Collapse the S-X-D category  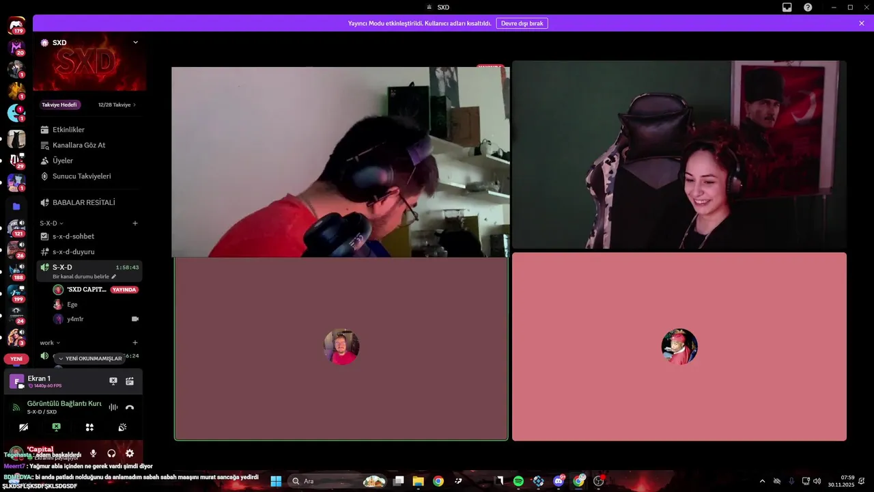[51, 223]
